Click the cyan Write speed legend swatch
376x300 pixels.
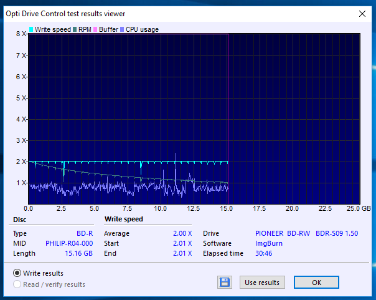[31, 29]
